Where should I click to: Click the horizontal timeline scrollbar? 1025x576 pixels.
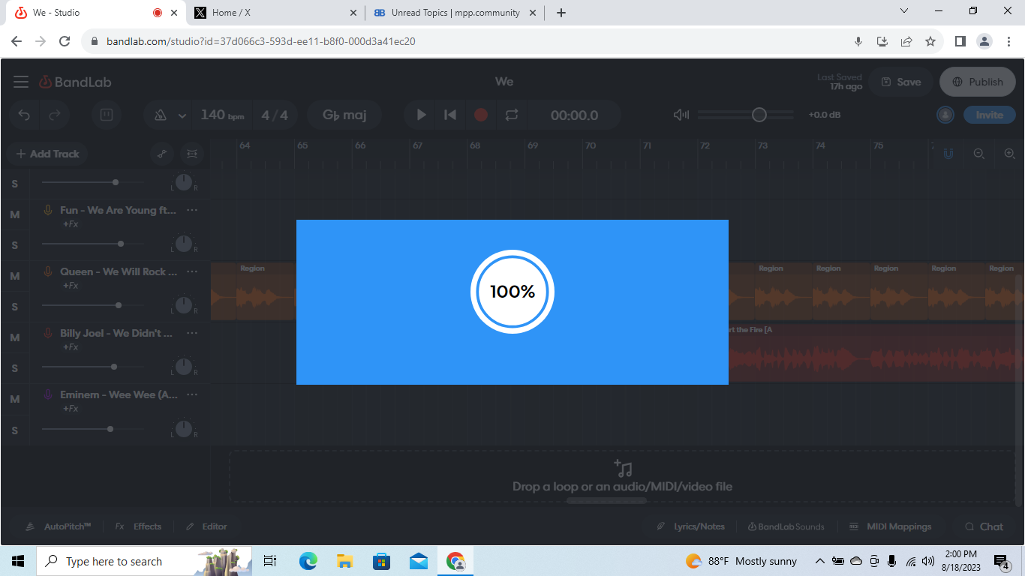click(606, 500)
